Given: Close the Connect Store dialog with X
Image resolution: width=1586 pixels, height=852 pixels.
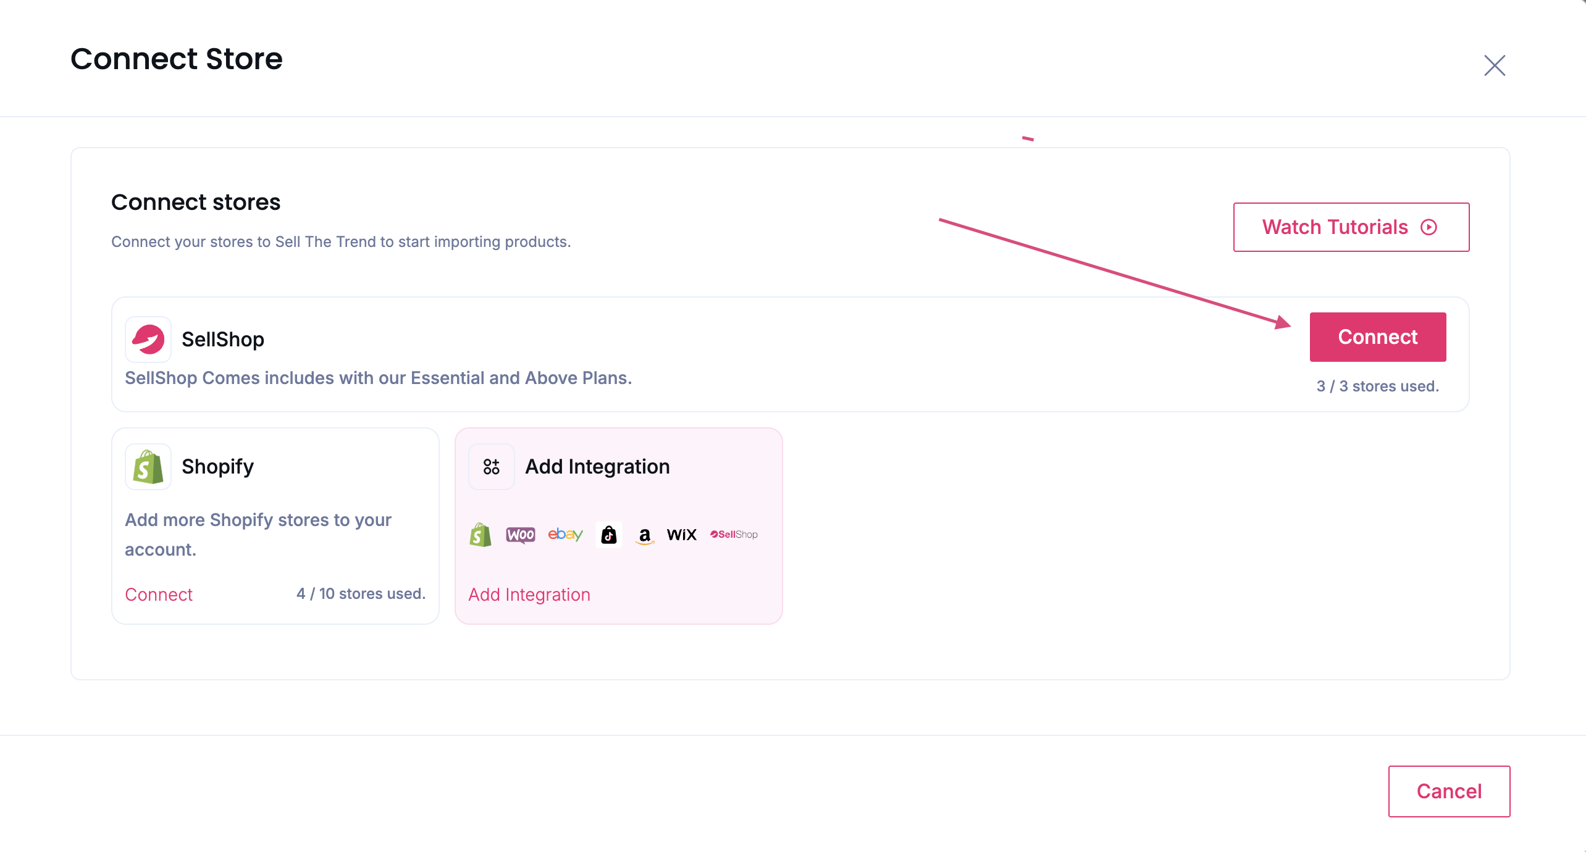Looking at the screenshot, I should pyautogui.click(x=1495, y=65).
